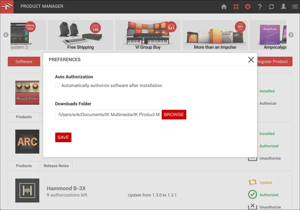Open the IK Multimedia logo icon
The height and width of the screenshot is (210, 300).
point(7,7)
